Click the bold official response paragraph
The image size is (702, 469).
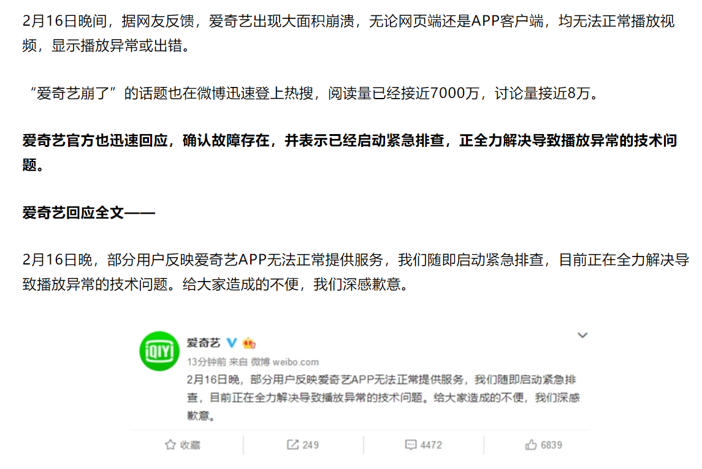(349, 152)
